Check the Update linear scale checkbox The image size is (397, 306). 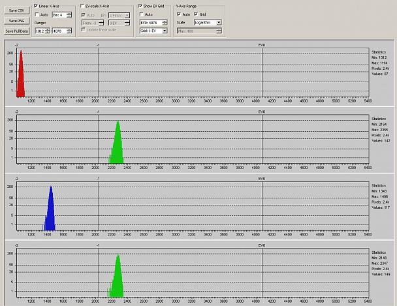(x=84, y=29)
